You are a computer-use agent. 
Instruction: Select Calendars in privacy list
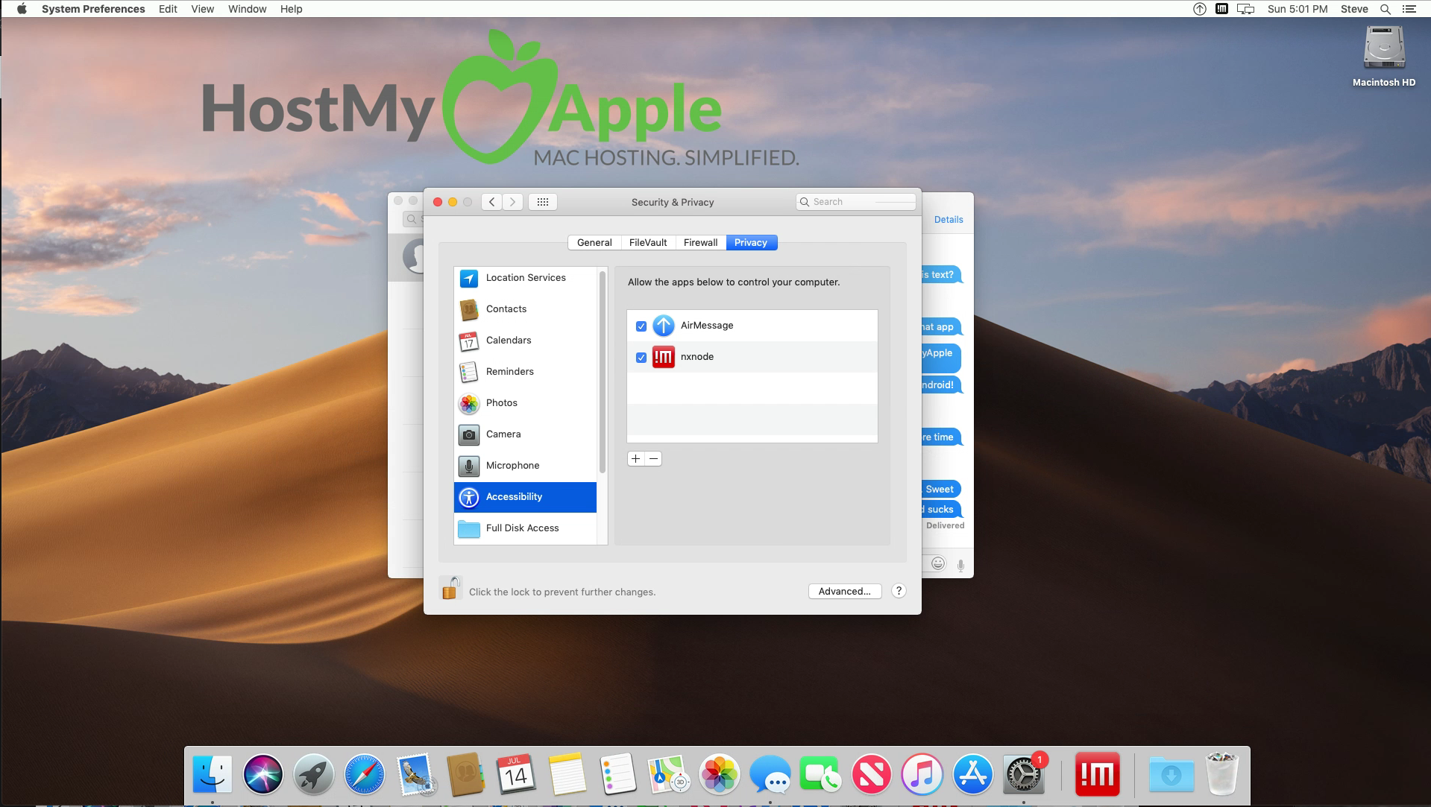(525, 341)
